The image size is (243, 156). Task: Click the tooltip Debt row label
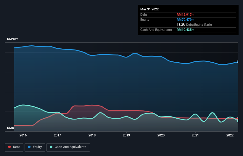(144, 15)
